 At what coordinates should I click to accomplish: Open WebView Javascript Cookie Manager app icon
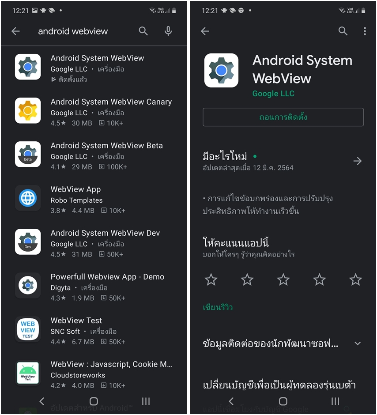tap(28, 373)
